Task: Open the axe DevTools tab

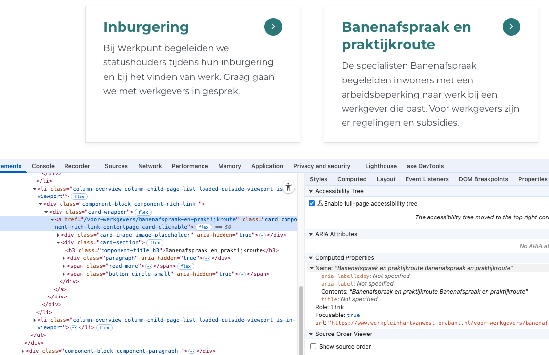Action: [x=425, y=166]
